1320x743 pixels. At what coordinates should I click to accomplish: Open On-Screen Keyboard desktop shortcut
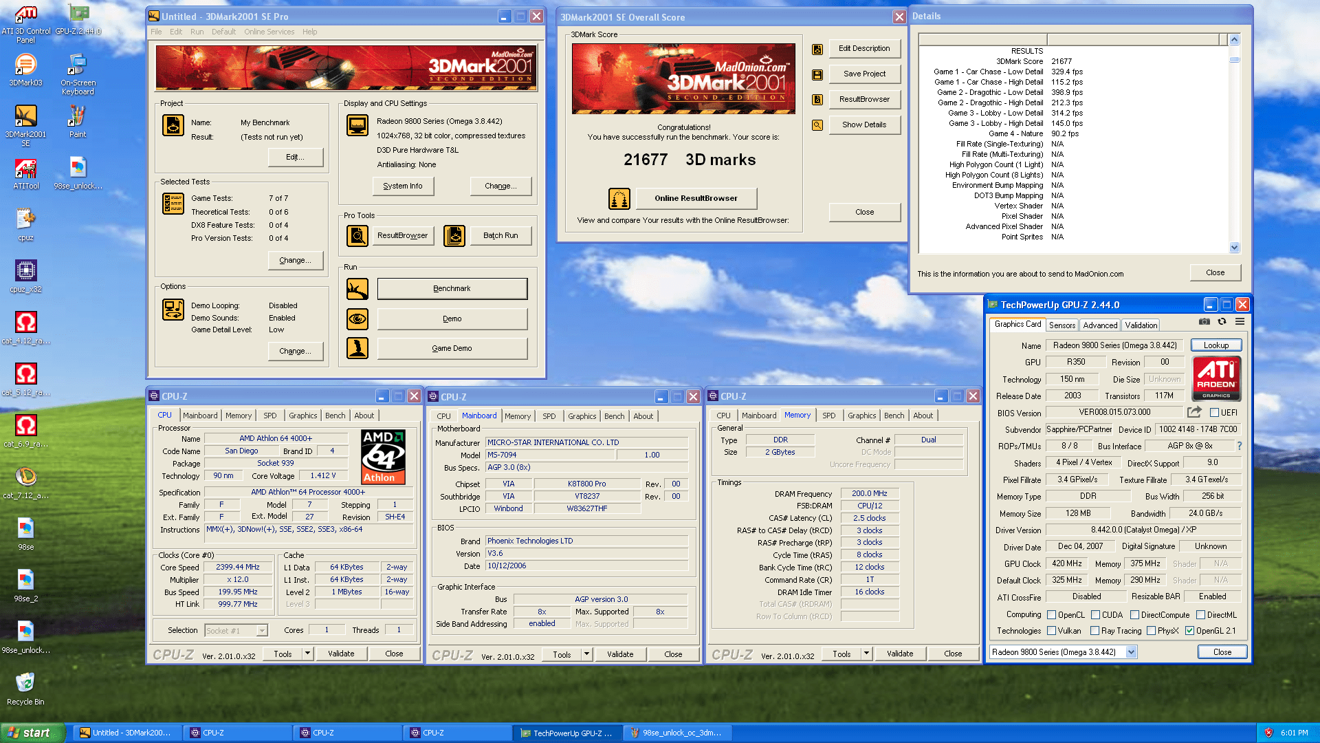[78, 74]
